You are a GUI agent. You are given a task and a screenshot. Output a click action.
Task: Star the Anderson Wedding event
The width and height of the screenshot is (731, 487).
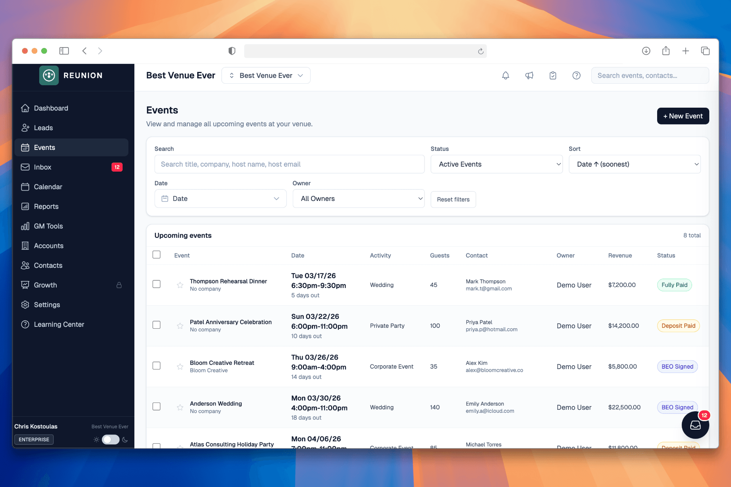click(180, 407)
